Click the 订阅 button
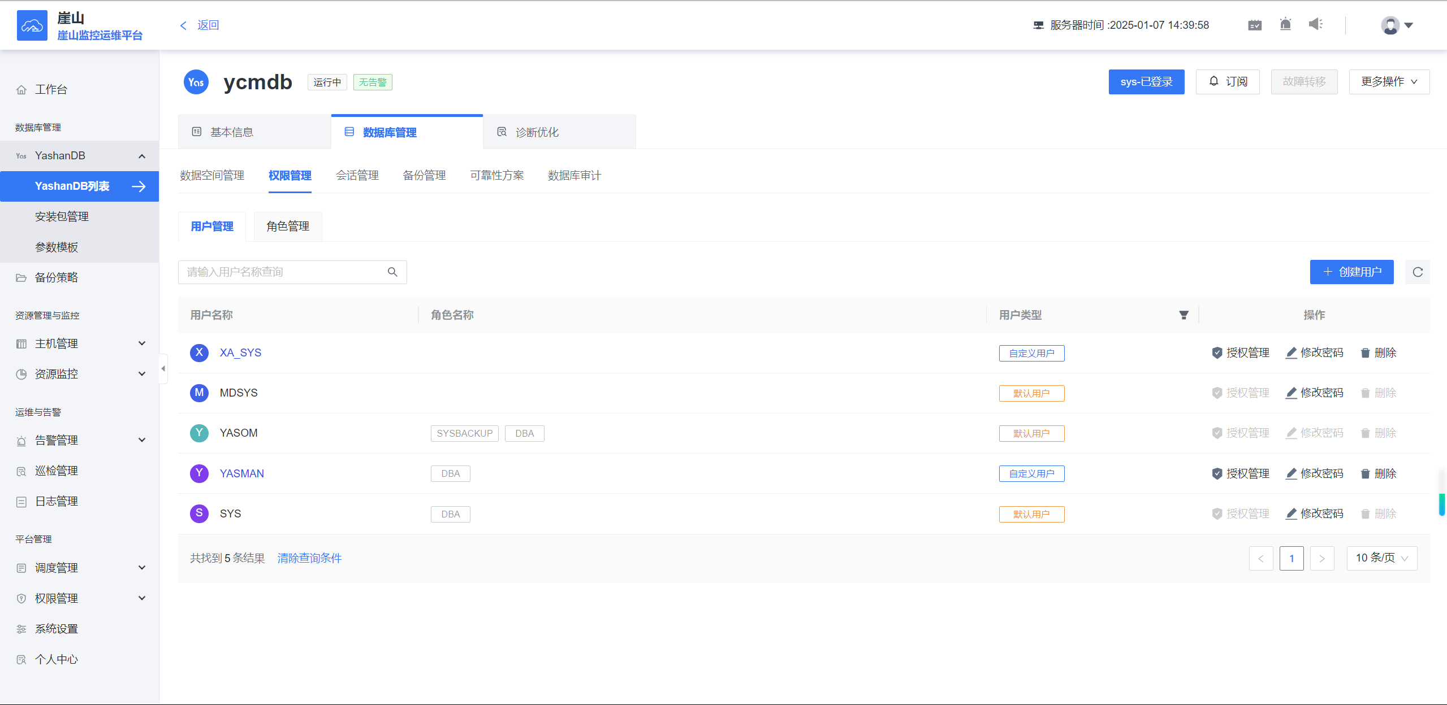The height and width of the screenshot is (705, 1447). coord(1228,82)
